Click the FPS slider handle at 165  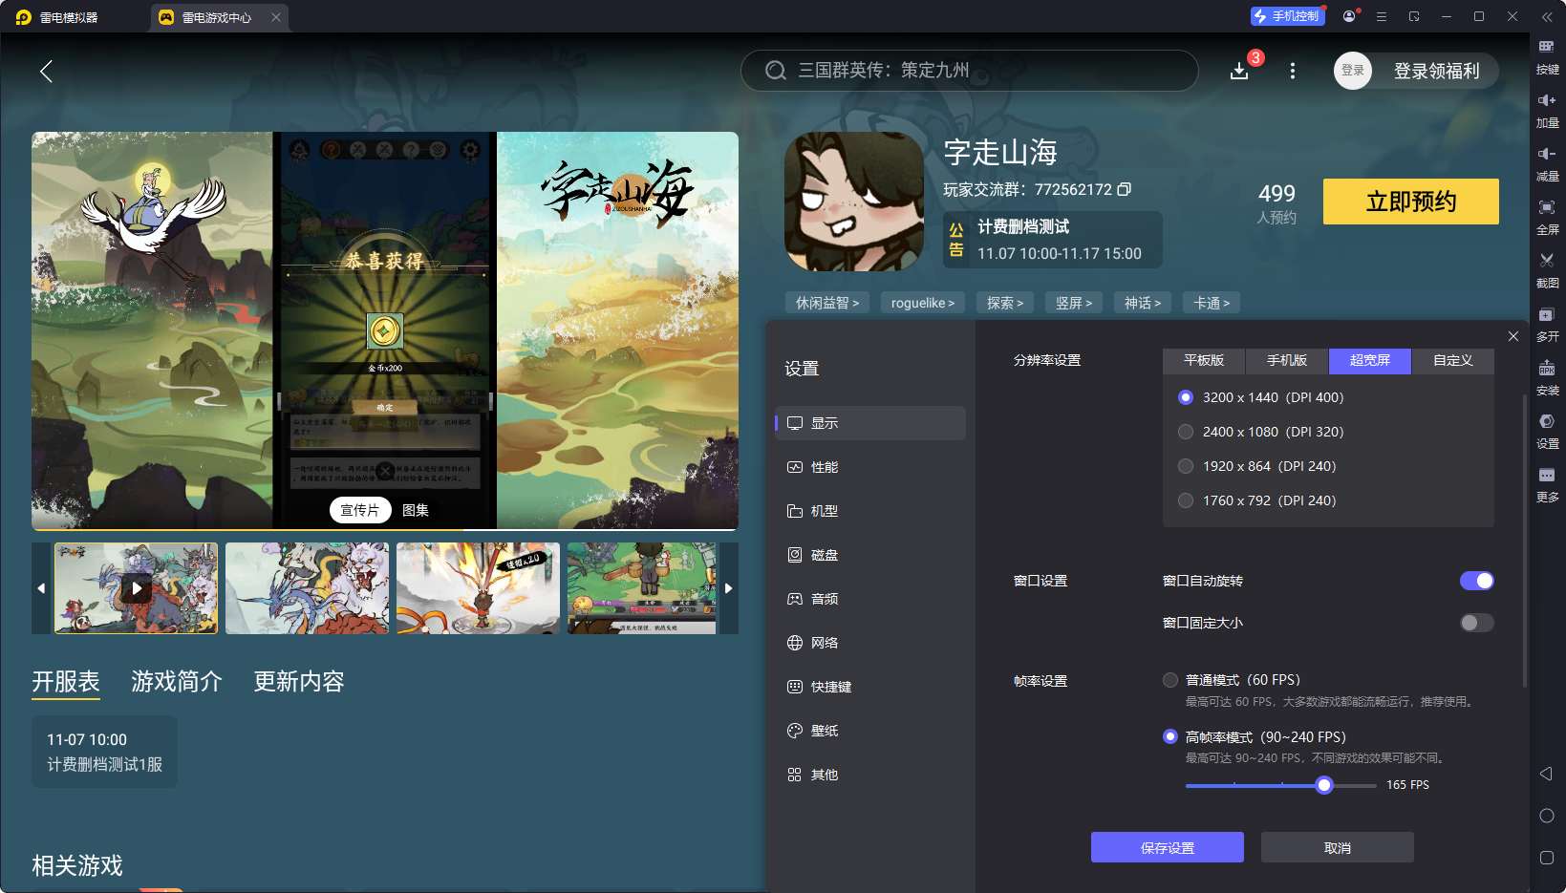click(x=1324, y=785)
